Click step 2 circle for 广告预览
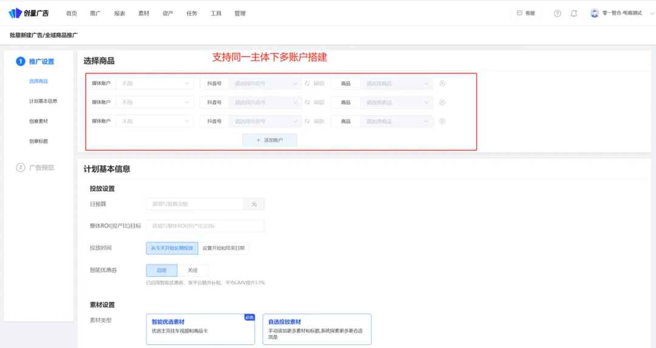The width and height of the screenshot is (656, 348). (21, 167)
